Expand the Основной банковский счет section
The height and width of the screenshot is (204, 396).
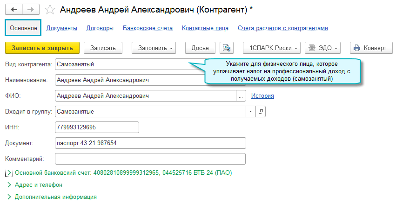click(x=9, y=173)
